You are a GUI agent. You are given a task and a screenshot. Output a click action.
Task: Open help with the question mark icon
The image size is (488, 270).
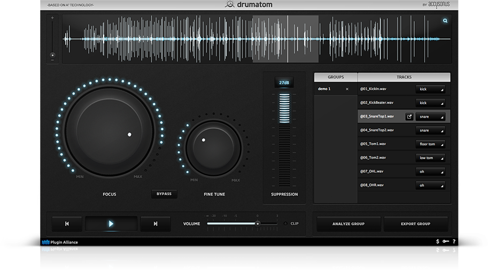(454, 241)
